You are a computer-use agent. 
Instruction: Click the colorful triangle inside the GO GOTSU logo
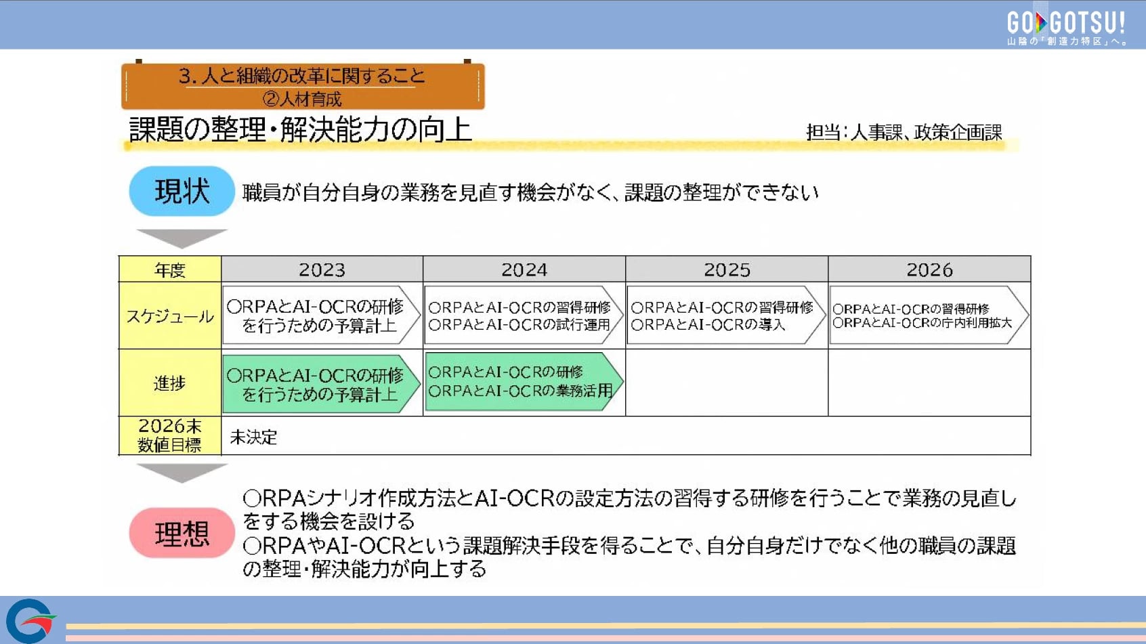(1042, 22)
